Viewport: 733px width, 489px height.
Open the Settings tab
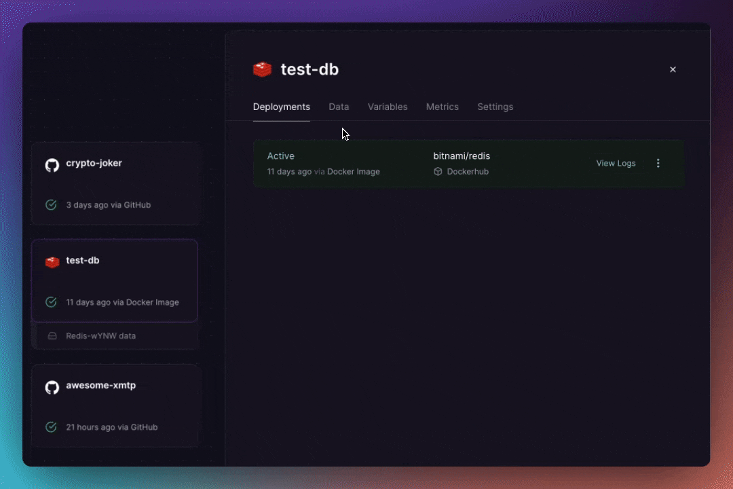(495, 107)
